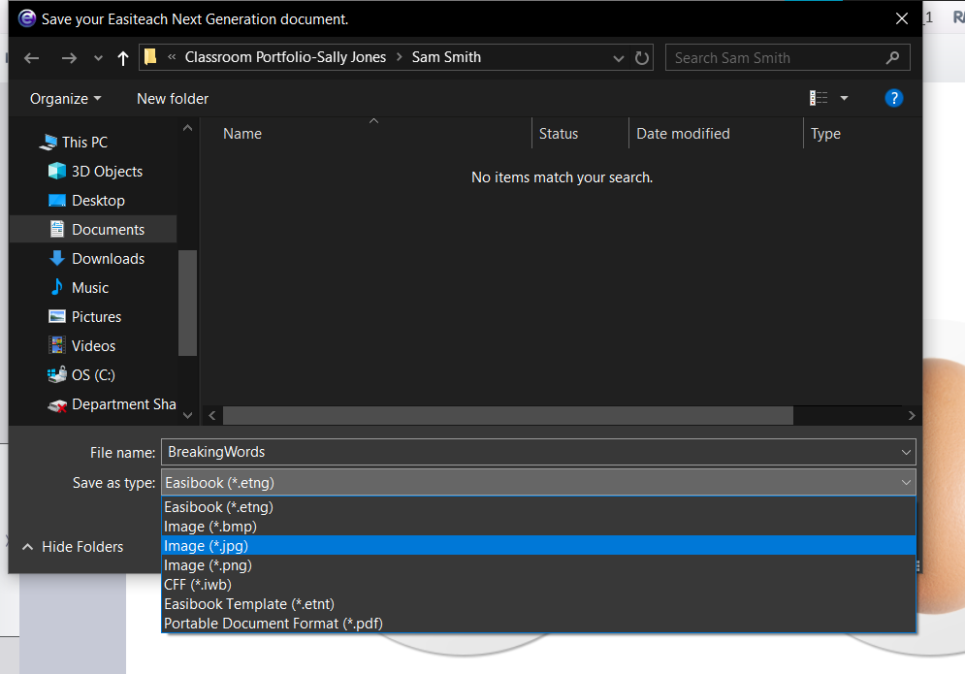The image size is (965, 674).
Task: Open recent locations dropdown arrow
Action: (98, 58)
